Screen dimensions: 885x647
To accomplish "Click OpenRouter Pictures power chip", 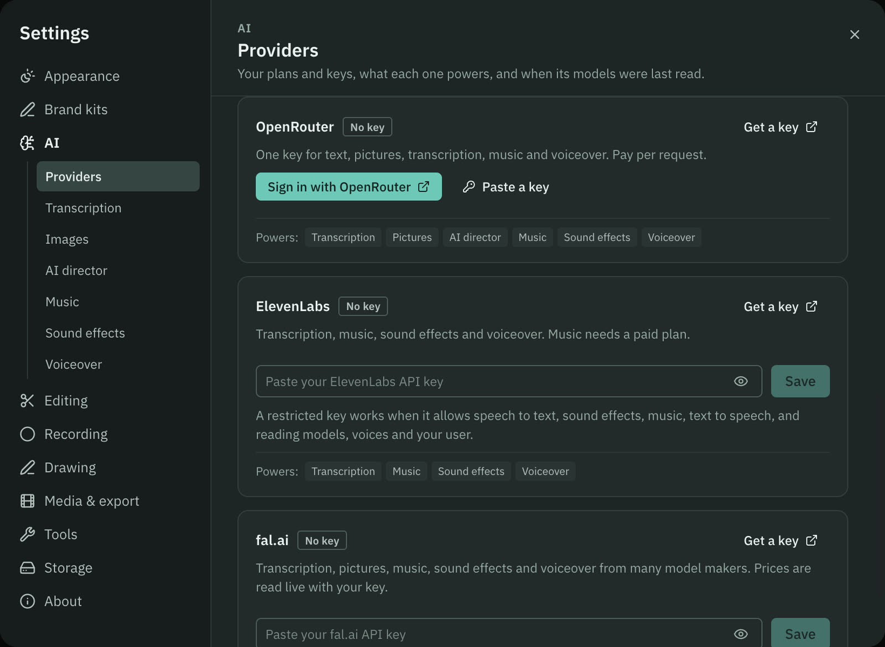I will point(412,237).
